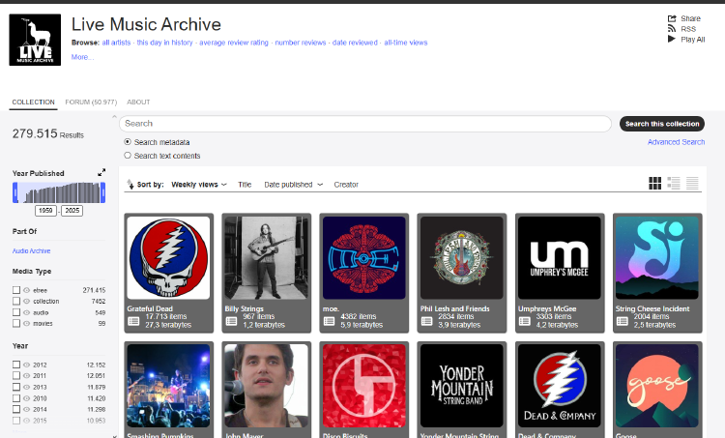This screenshot has height=438, width=725.
Task: Check the etree media type checkbox
Action: [15, 290]
